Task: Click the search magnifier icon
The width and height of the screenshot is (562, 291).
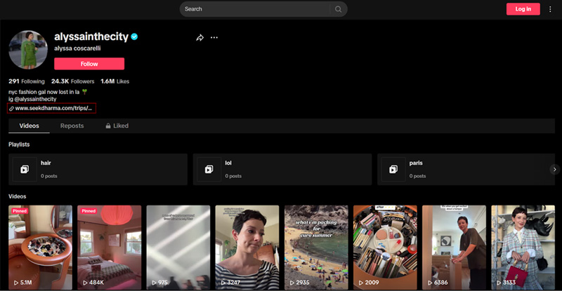Action: tap(338, 9)
